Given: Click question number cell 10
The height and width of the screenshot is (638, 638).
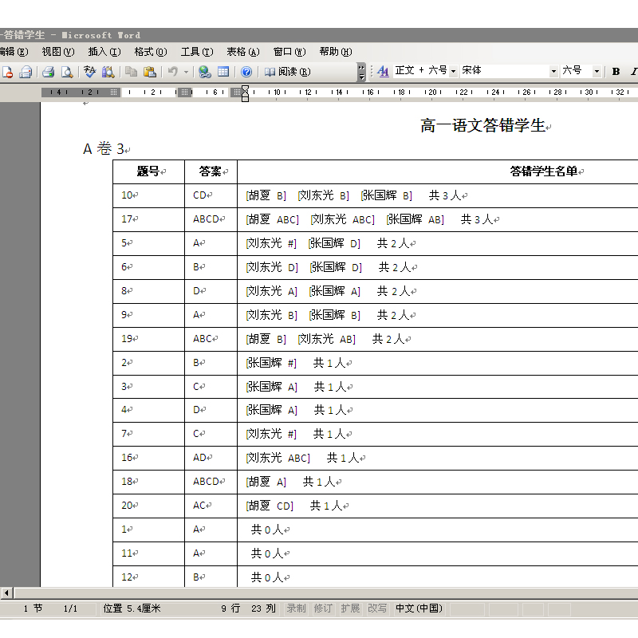Looking at the screenshot, I should (148, 195).
